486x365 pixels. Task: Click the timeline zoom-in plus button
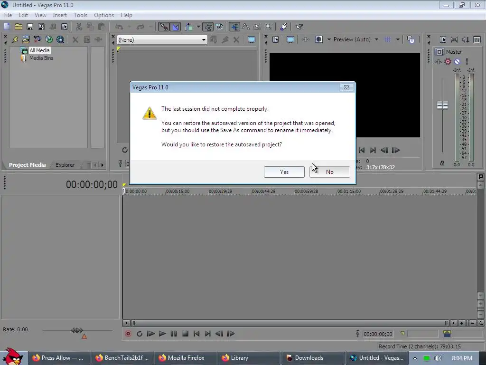462,323
